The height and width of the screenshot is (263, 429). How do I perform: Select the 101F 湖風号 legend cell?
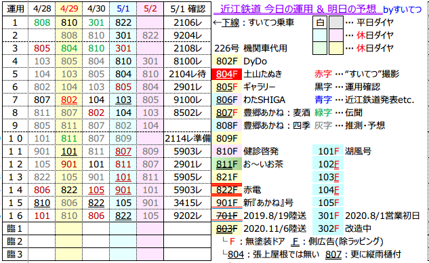tap(328, 151)
